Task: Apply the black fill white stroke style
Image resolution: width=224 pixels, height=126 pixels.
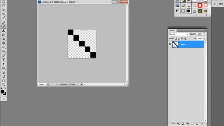Action: coord(189,11)
